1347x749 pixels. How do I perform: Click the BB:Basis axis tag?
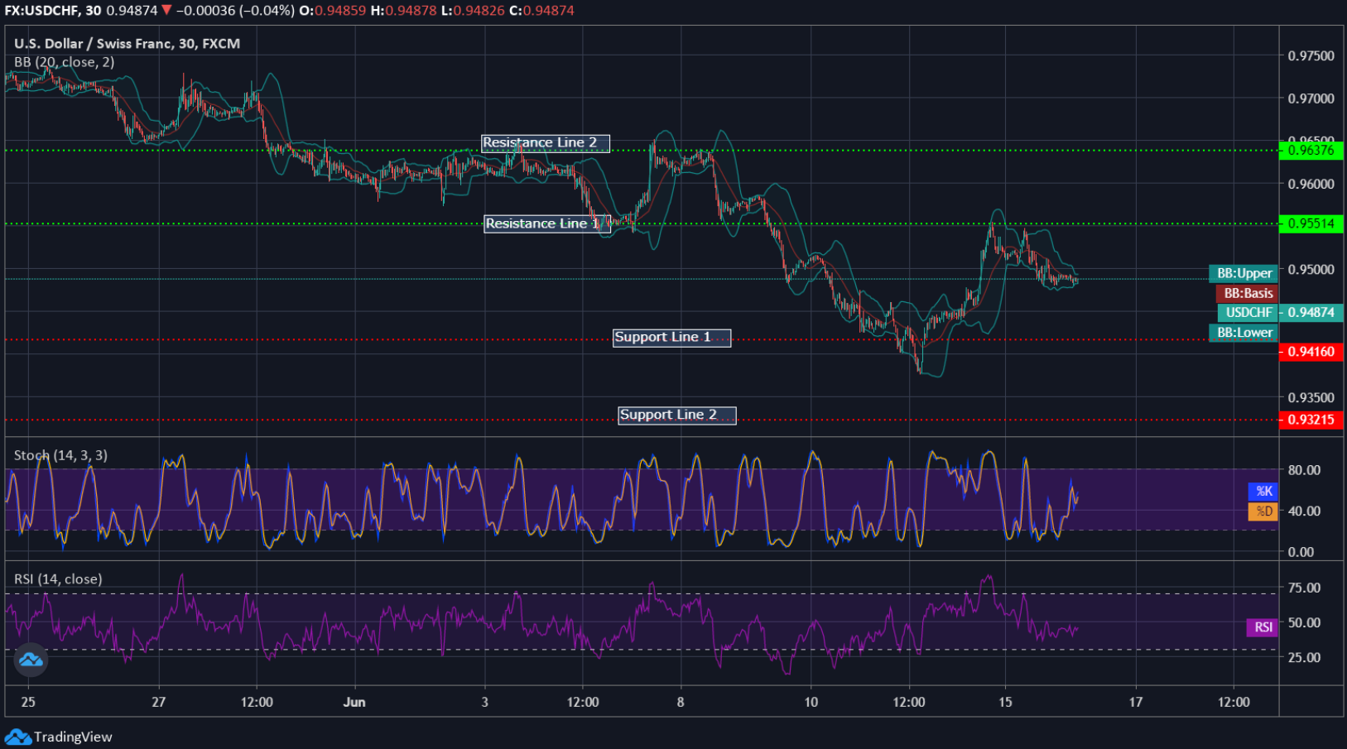click(x=1248, y=293)
